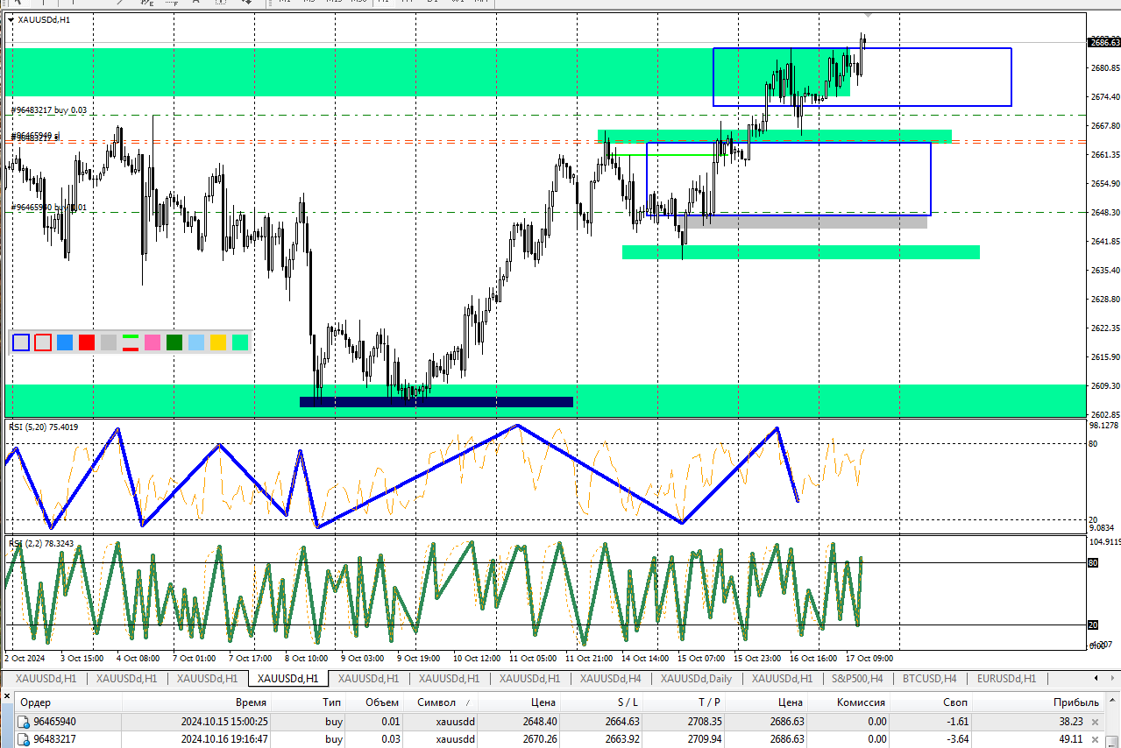The height and width of the screenshot is (748, 1121).
Task: Close order 96483217 using its row X
Action: coord(1093,739)
